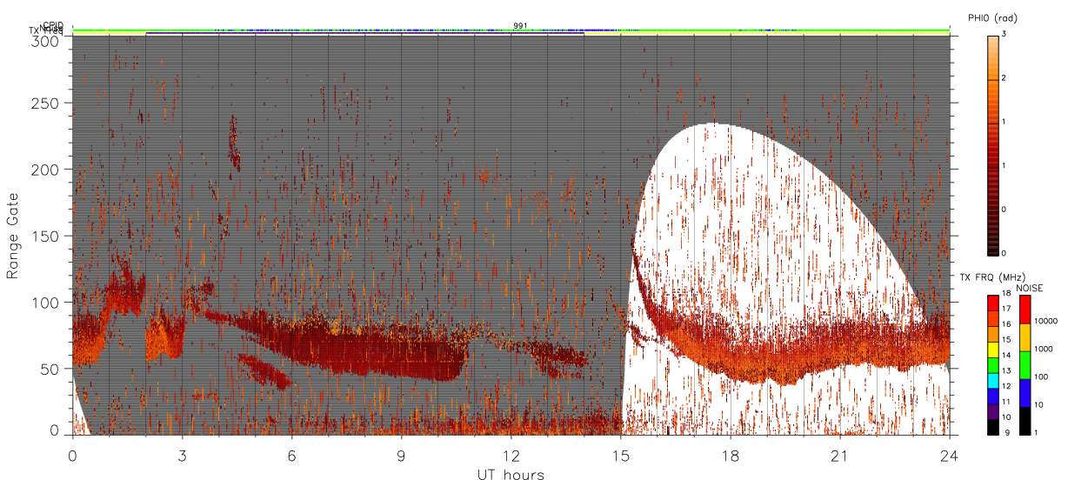This screenshot has width=1068, height=493.
Task: Click the x-axis tick label '9'
Action: [402, 455]
